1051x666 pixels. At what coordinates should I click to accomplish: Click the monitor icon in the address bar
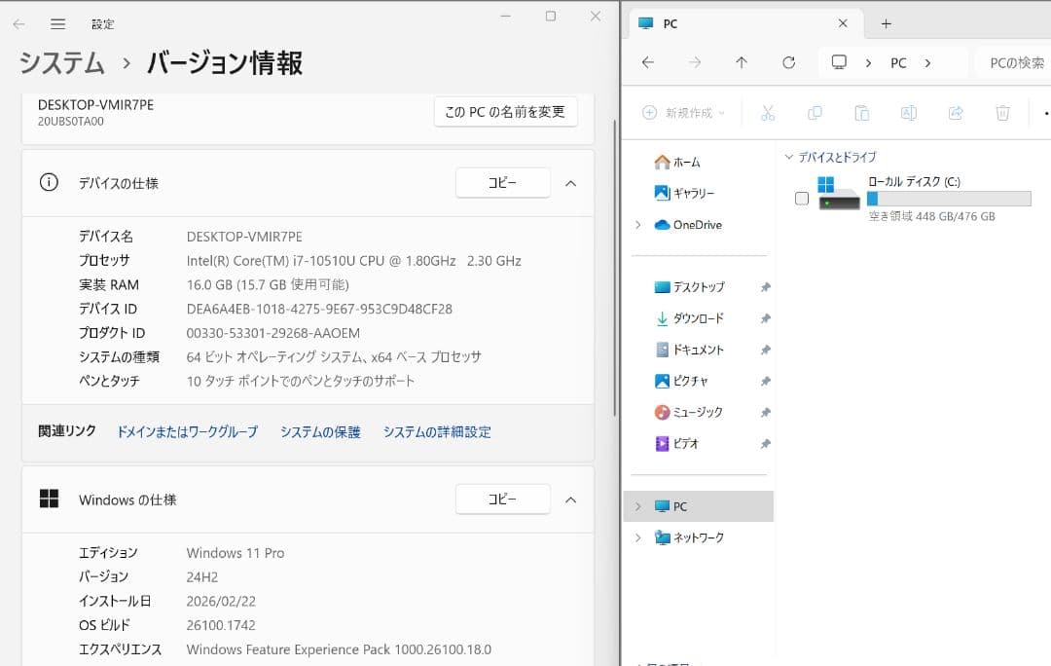(x=839, y=62)
